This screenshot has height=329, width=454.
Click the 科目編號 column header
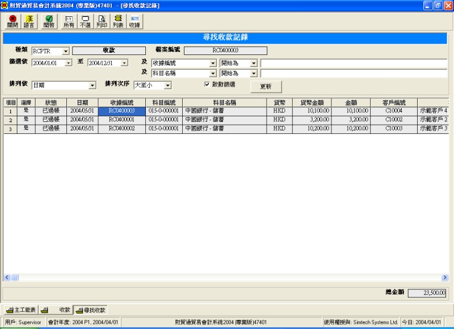coord(164,103)
